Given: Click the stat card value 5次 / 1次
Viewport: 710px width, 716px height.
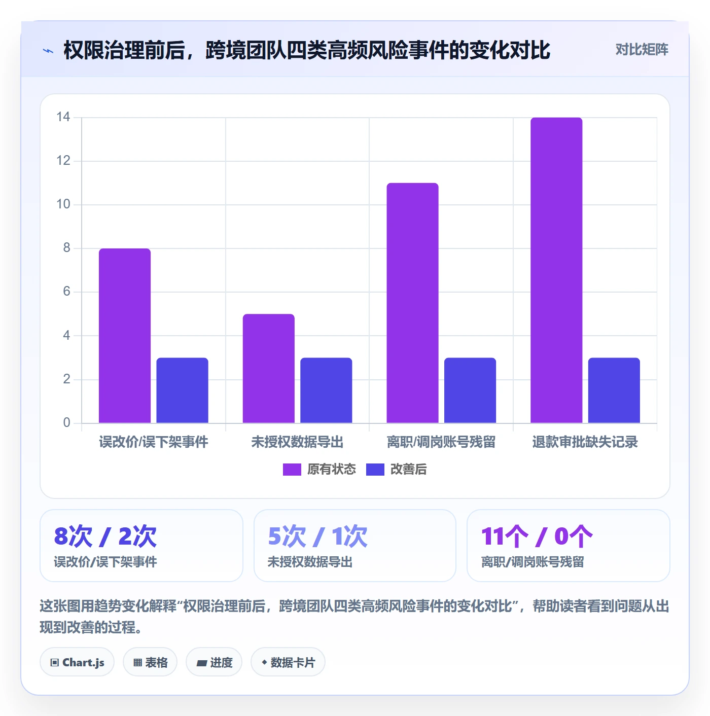Looking at the screenshot, I should 317,536.
